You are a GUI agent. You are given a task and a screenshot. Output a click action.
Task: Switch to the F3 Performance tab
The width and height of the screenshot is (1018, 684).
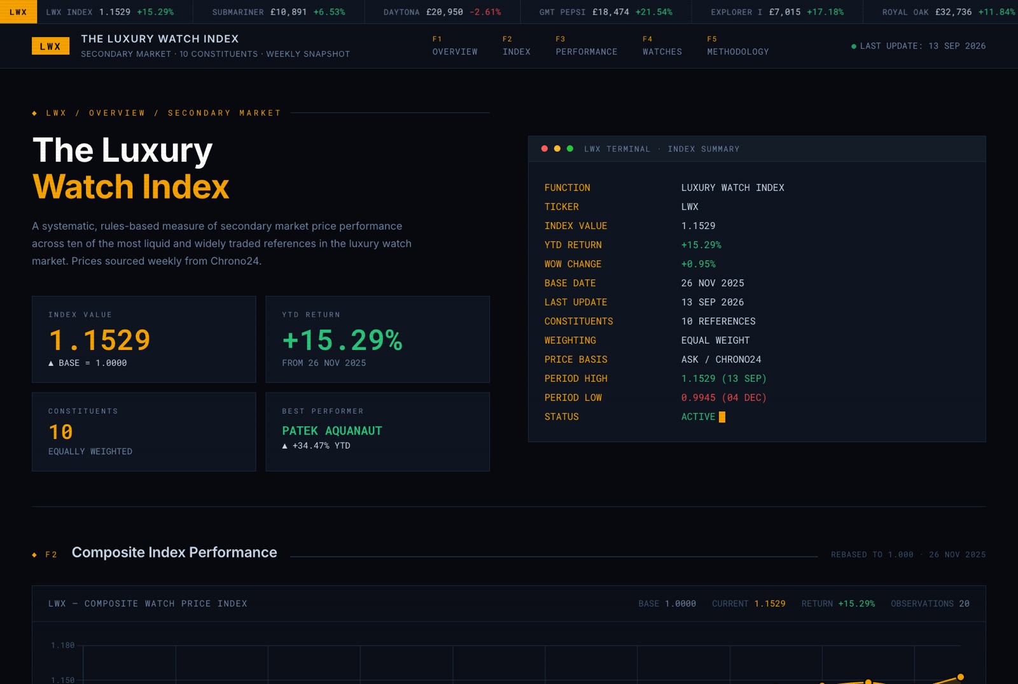coord(587,46)
